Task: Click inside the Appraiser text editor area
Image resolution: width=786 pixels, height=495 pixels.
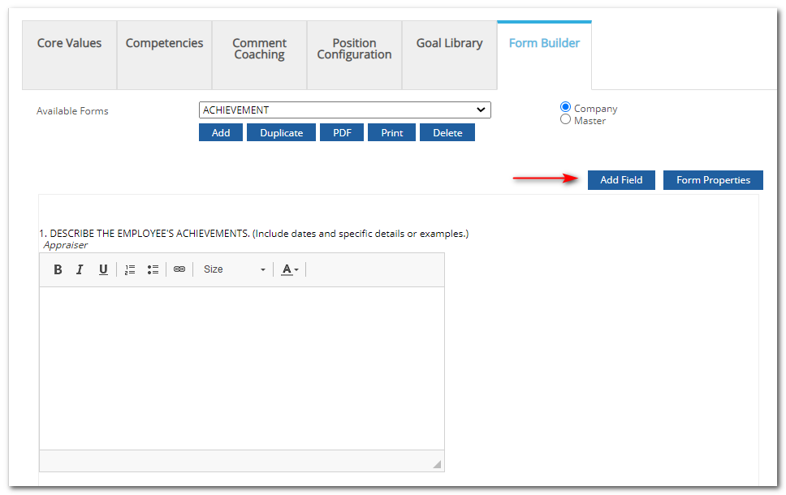Action: tap(241, 365)
